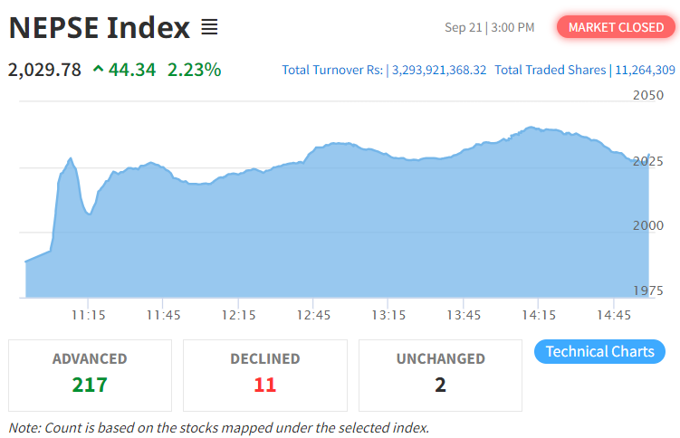Click the index value 2,029.78

[44, 69]
